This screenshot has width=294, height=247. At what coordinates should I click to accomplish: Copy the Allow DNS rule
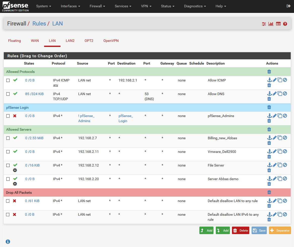(x=280, y=94)
